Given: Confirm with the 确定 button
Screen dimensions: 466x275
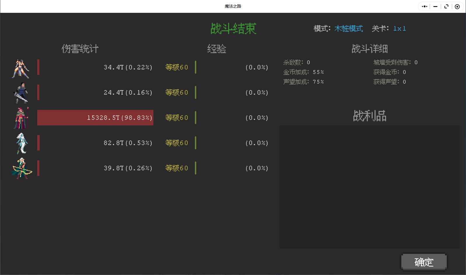Looking at the screenshot, I should (x=424, y=262).
